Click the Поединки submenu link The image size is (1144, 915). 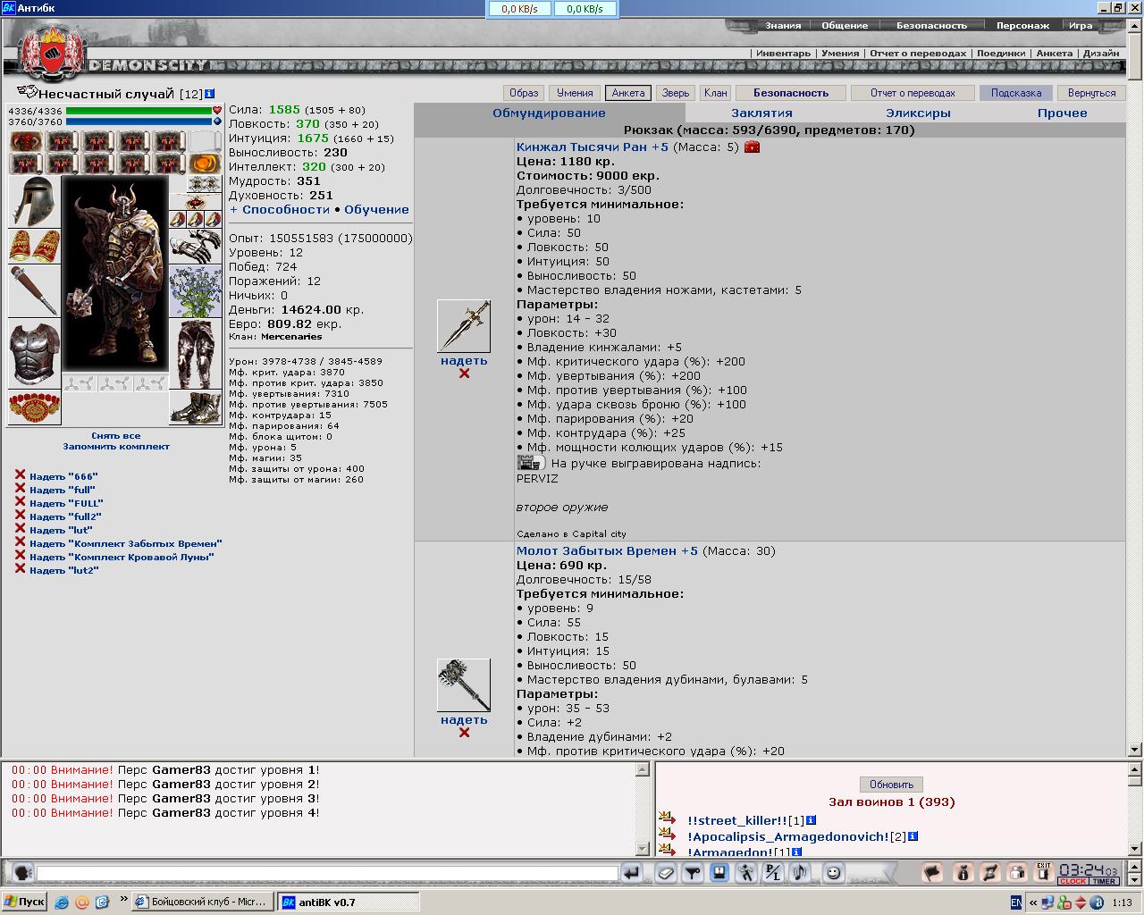pyautogui.click(x=1001, y=53)
